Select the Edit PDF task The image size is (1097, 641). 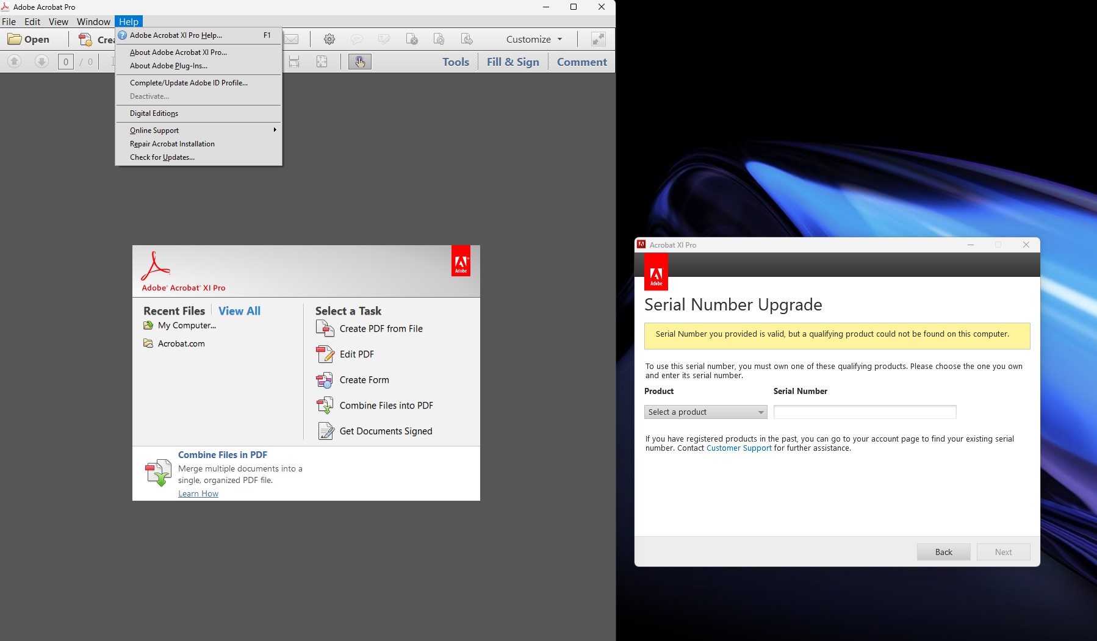(x=356, y=354)
